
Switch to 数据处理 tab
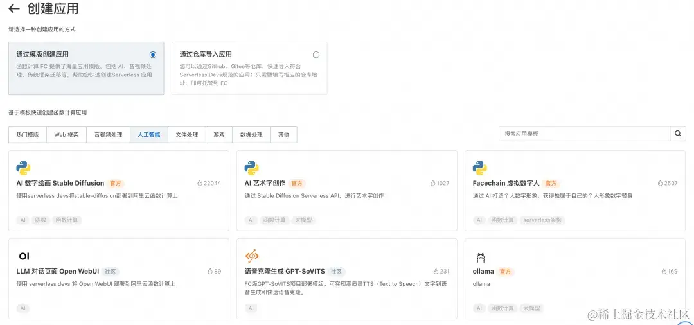(251, 134)
